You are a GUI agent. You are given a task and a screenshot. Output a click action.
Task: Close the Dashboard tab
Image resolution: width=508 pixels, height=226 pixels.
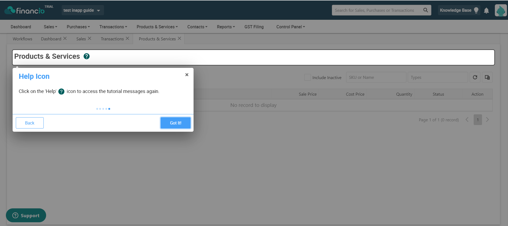(65, 38)
